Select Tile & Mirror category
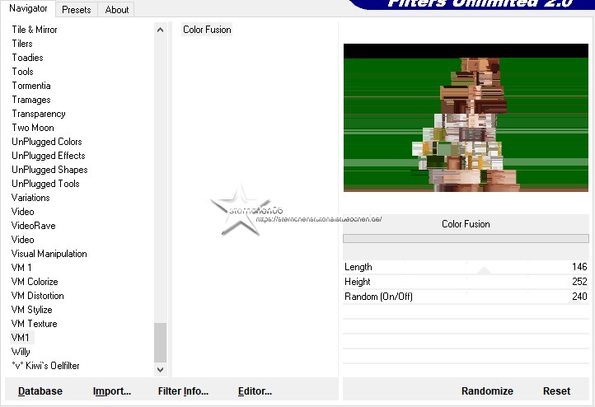Viewport: 595px width, 407px height. pyautogui.click(x=35, y=30)
